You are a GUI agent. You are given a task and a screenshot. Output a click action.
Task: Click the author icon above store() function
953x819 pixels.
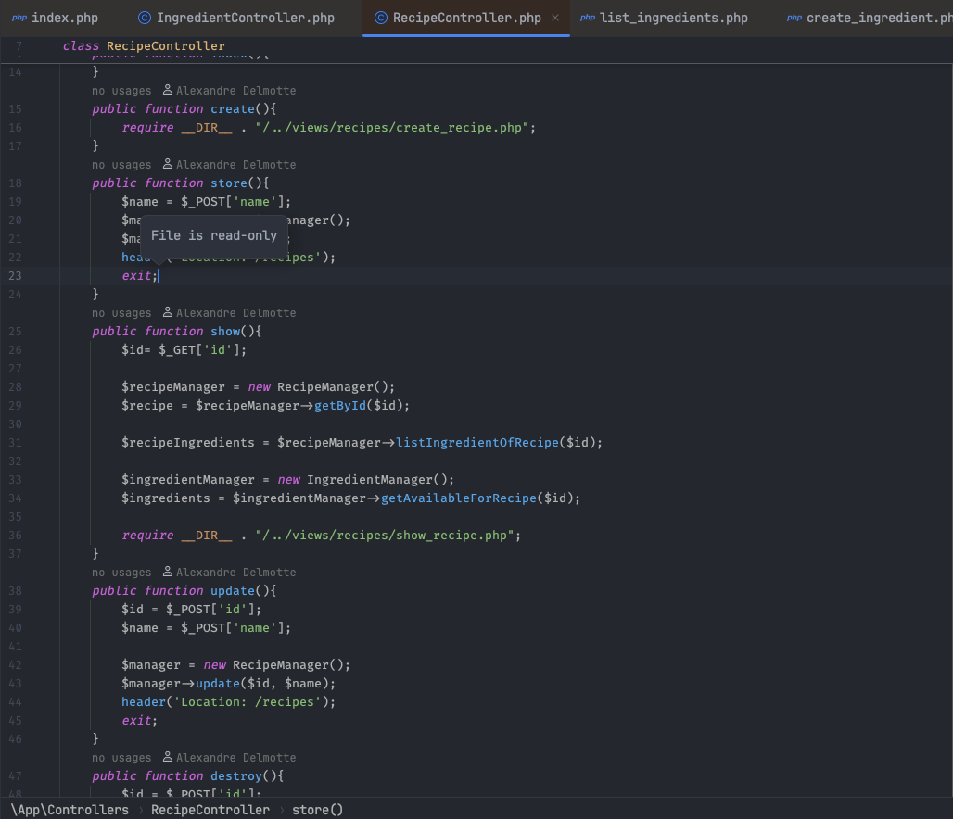168,165
